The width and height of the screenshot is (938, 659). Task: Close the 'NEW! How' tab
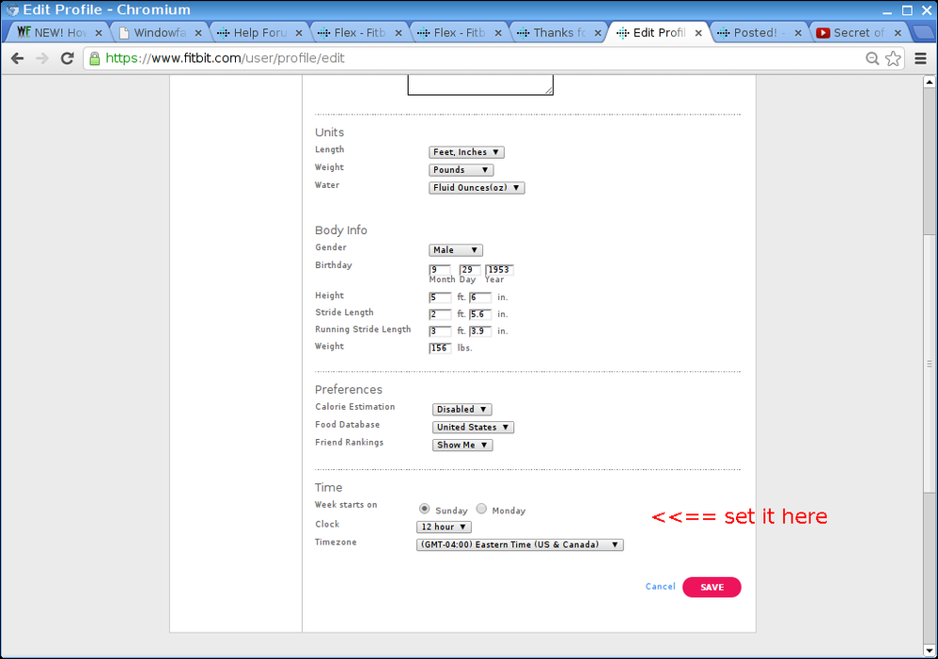(99, 33)
